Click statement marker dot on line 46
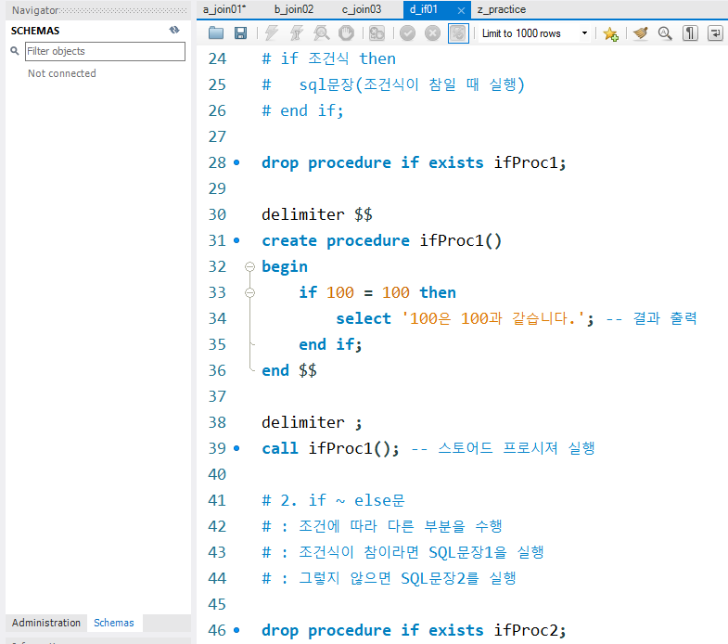 236,630
